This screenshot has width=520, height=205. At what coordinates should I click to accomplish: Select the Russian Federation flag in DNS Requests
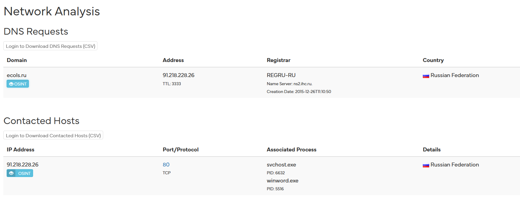pos(426,76)
